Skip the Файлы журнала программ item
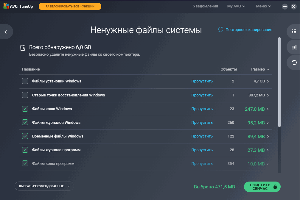Image resolution: width=300 pixels, height=200 pixels. [202, 150]
